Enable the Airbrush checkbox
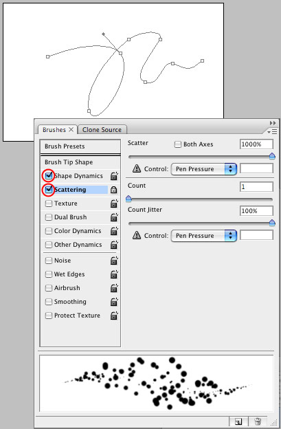Image resolution: width=281 pixels, height=429 pixels. [x=49, y=288]
